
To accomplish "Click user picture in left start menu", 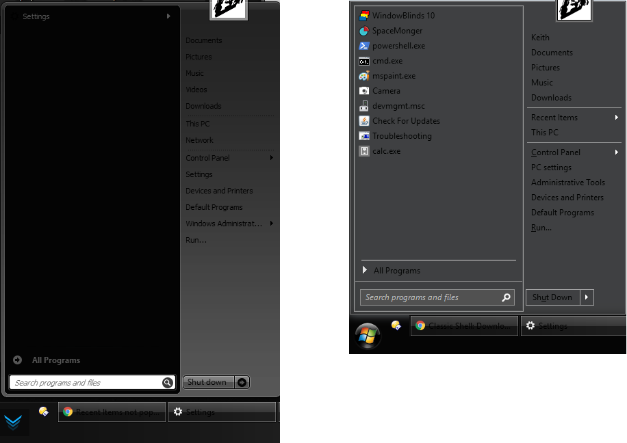I will click(x=229, y=9).
